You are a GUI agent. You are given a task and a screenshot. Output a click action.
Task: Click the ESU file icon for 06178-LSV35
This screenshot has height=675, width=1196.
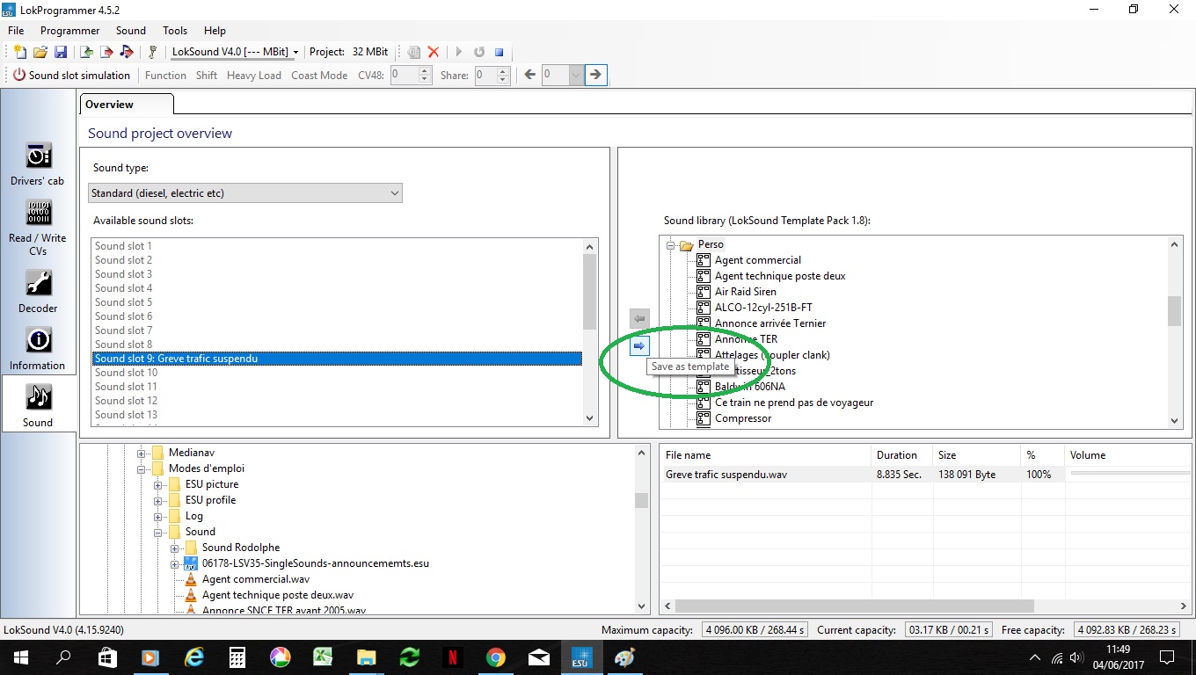[191, 563]
